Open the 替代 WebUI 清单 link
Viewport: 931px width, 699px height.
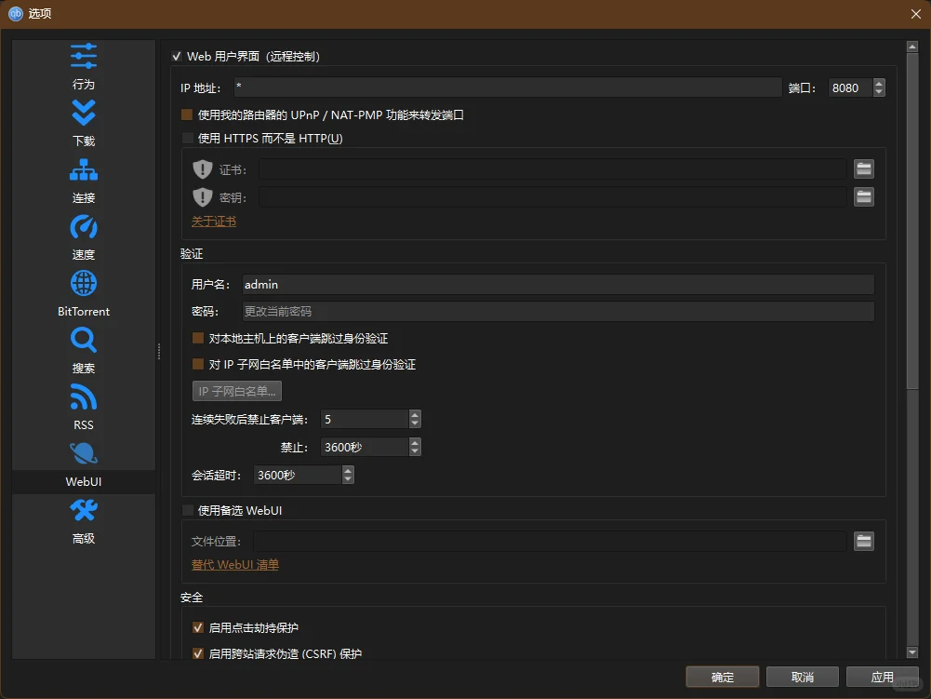(235, 565)
